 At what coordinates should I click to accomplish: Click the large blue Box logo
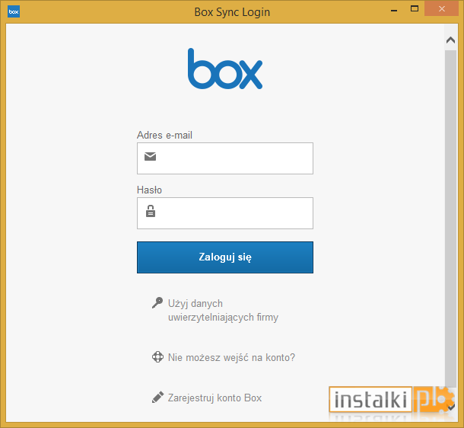coord(225,69)
